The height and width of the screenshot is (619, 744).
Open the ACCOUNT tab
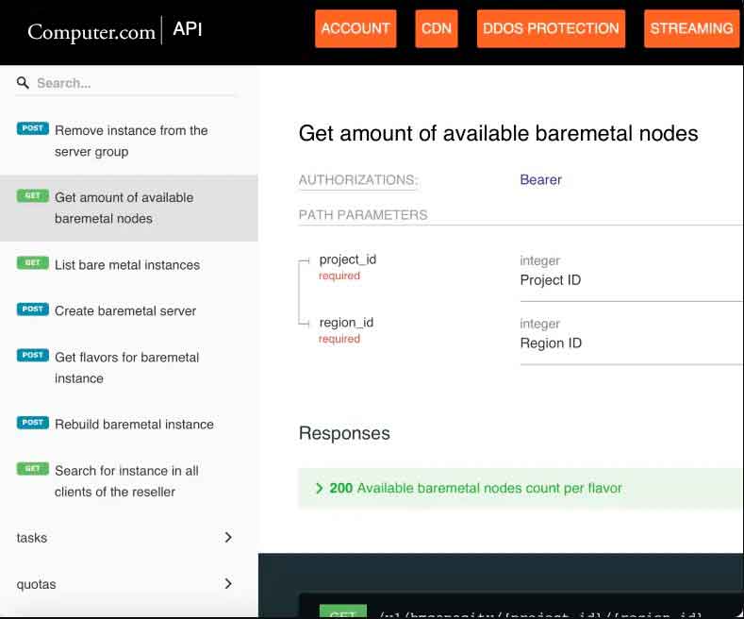(355, 28)
